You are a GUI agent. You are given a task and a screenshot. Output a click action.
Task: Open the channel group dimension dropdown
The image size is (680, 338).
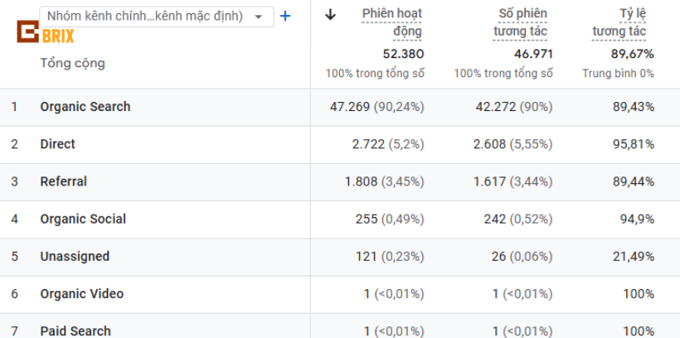coord(156,17)
